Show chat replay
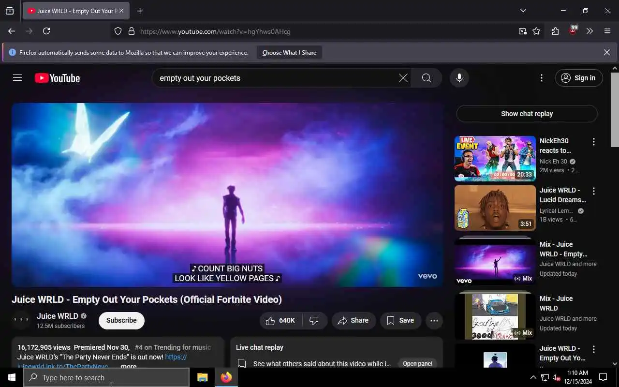Screen dimensions: 619x387 click(x=527, y=114)
